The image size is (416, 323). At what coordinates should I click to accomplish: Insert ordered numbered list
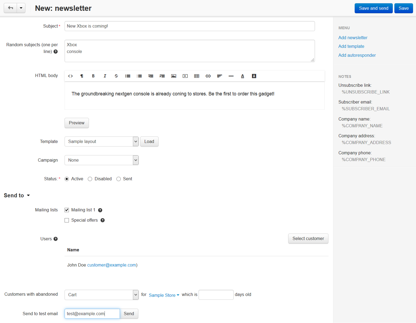click(x=139, y=76)
